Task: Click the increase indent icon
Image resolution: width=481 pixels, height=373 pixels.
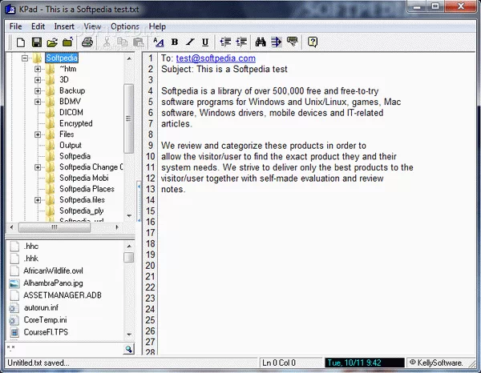Action: click(x=241, y=42)
